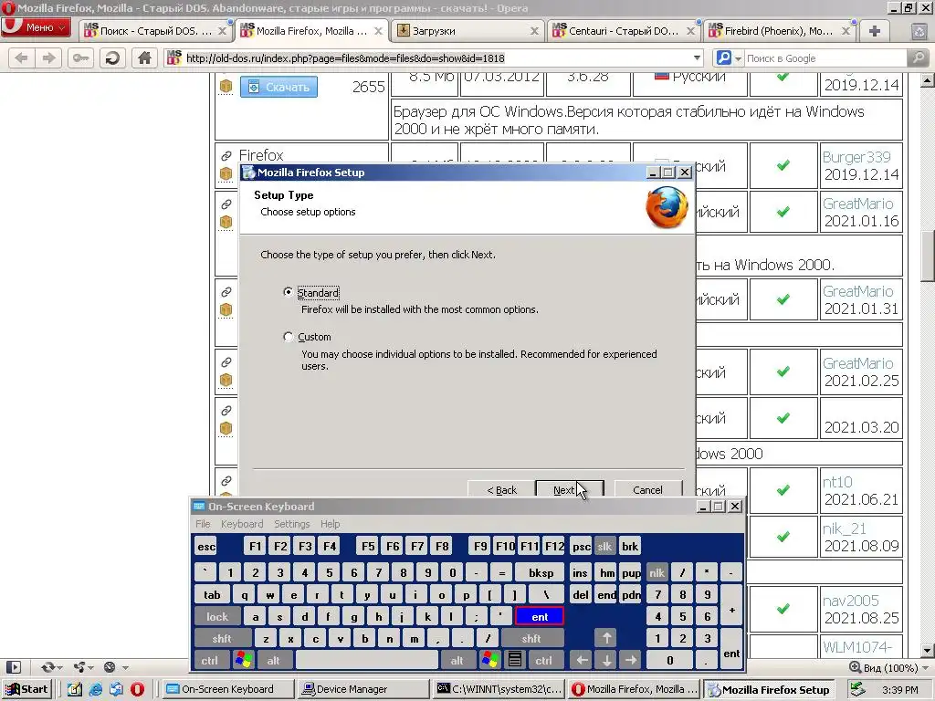This screenshot has width=935, height=701.
Task: Toggle the right shft key
Action: pyautogui.click(x=531, y=638)
